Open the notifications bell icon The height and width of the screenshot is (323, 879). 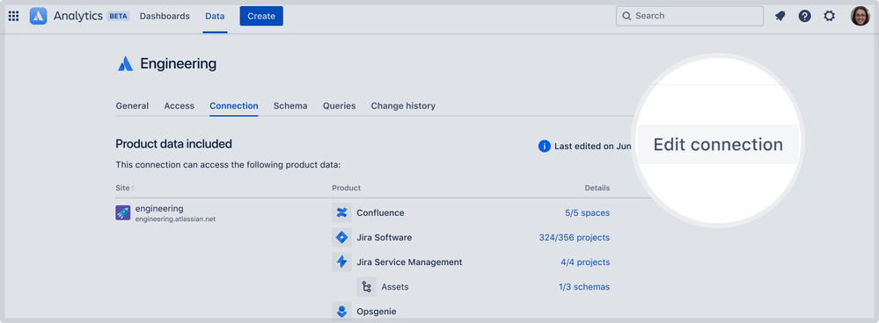tap(780, 16)
